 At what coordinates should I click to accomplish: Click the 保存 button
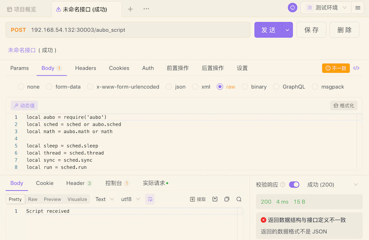click(x=311, y=30)
